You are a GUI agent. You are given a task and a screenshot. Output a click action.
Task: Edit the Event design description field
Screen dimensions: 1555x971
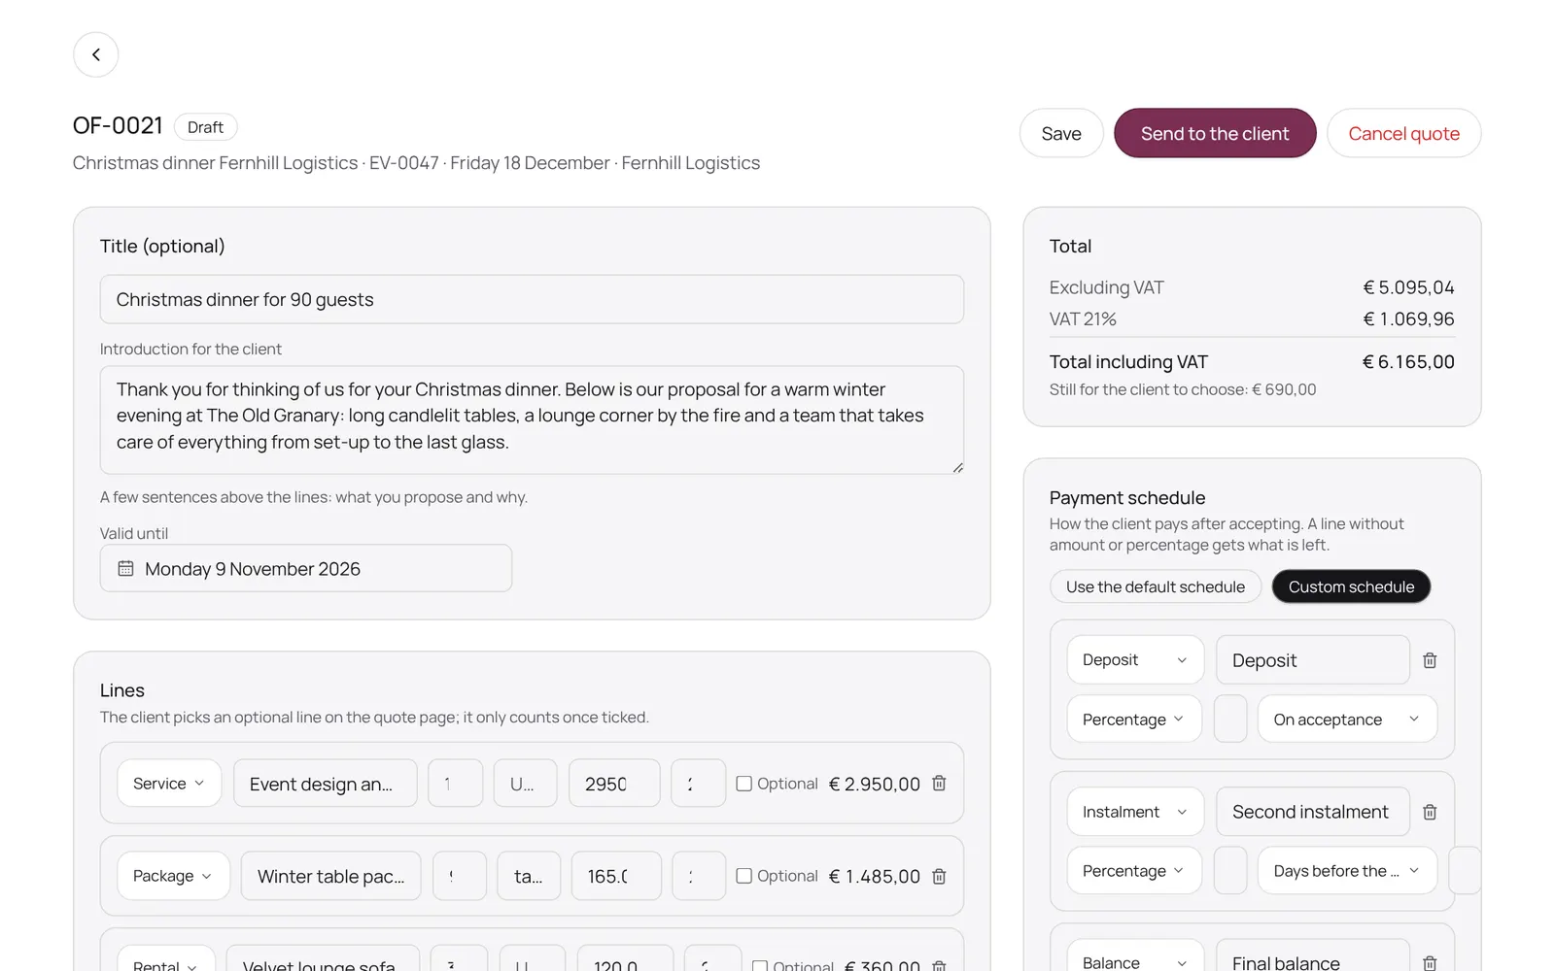[x=326, y=784]
